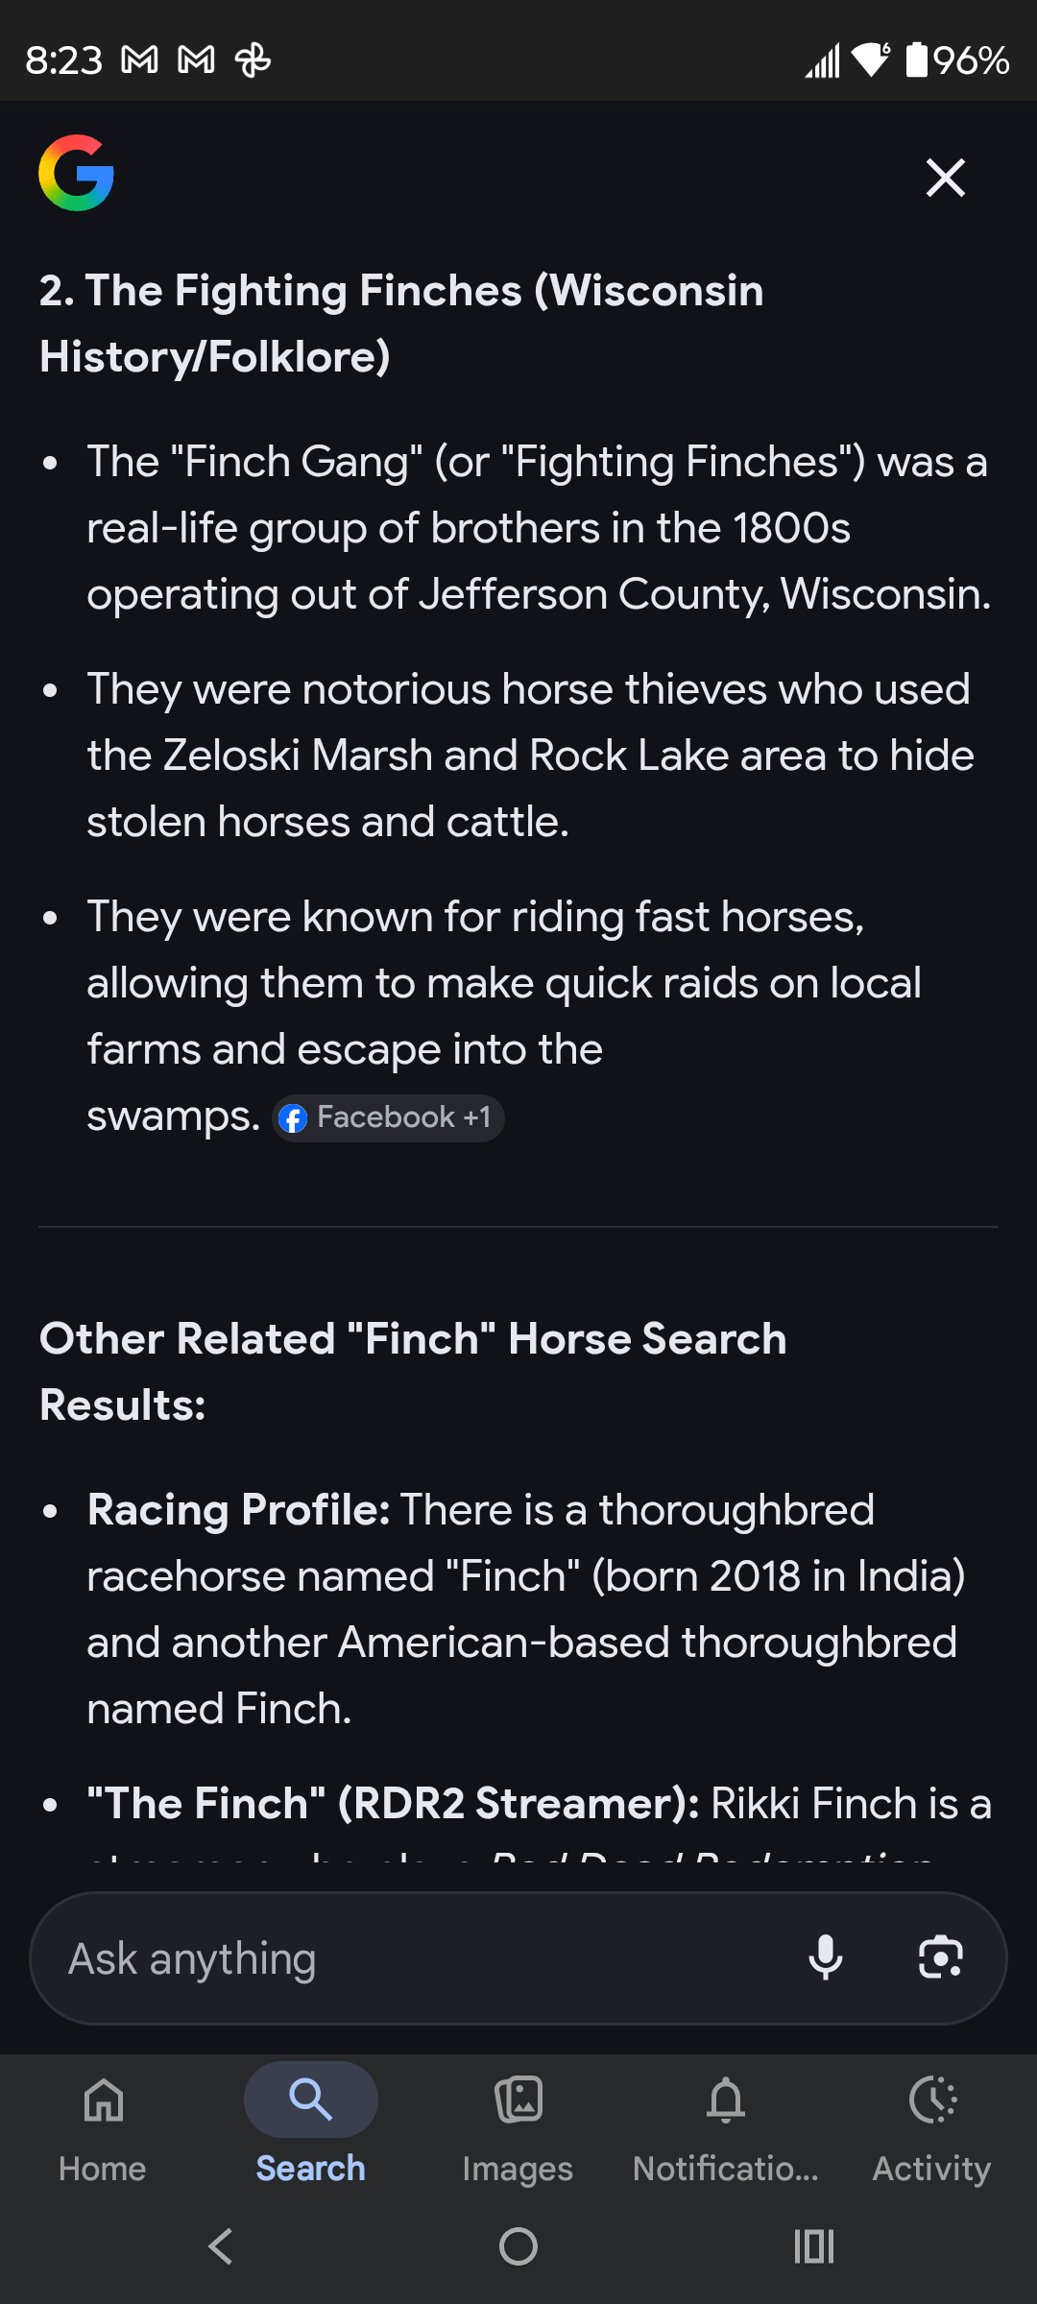
Task: Tap the Google logo icon
Action: coord(76,174)
